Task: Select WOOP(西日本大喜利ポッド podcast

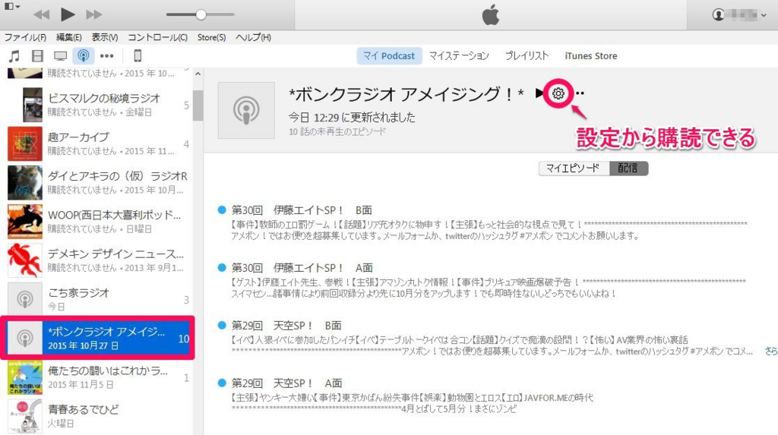Action: point(96,222)
